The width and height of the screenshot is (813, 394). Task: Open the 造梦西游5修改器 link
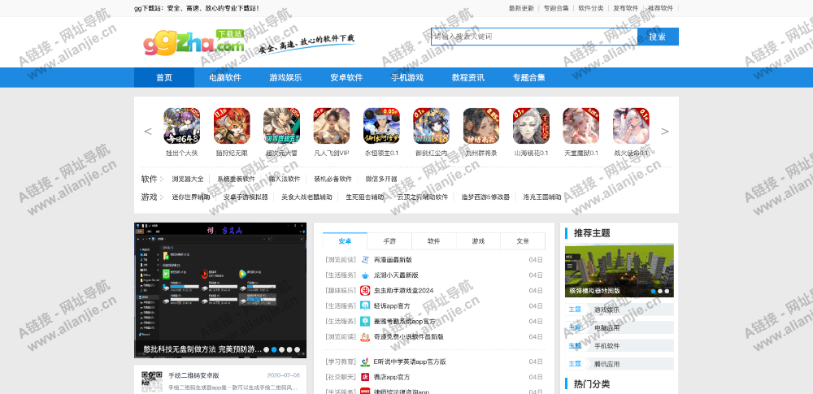486,197
